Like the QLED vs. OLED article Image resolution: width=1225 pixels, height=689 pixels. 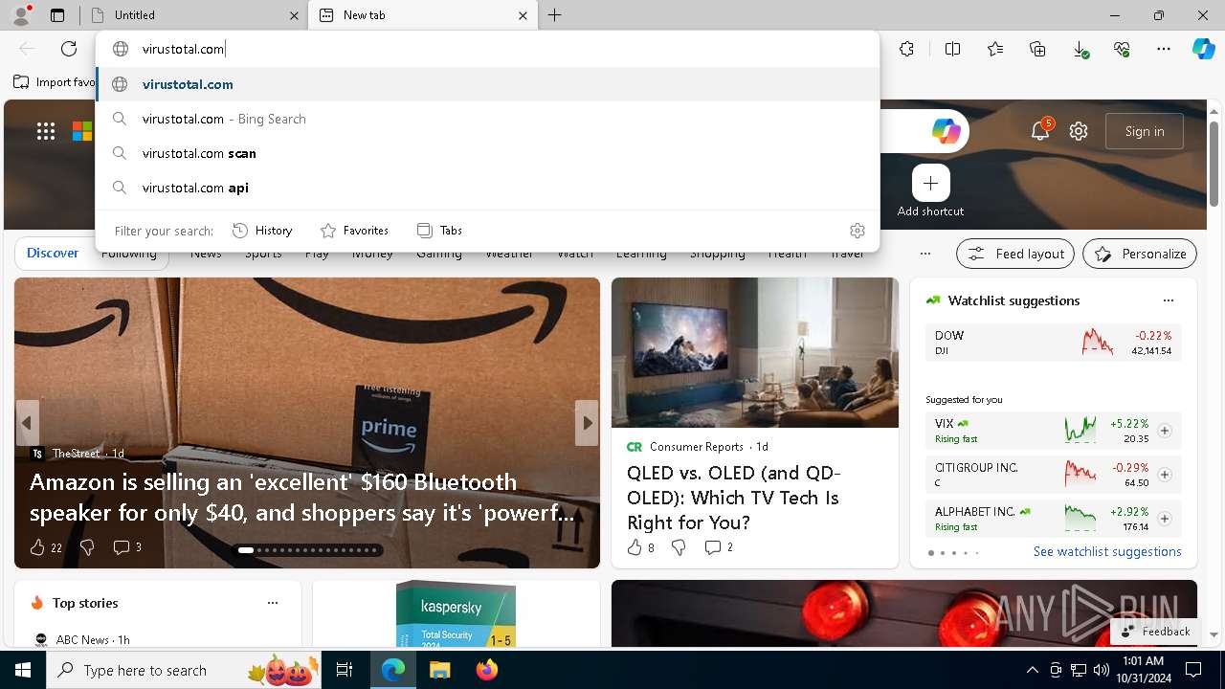point(640,547)
